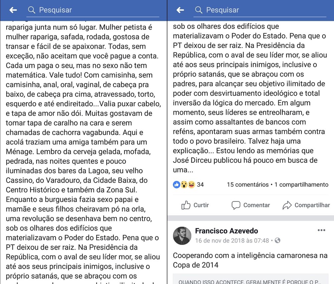
Task: Like the post with Curtir
Action: 195,205
